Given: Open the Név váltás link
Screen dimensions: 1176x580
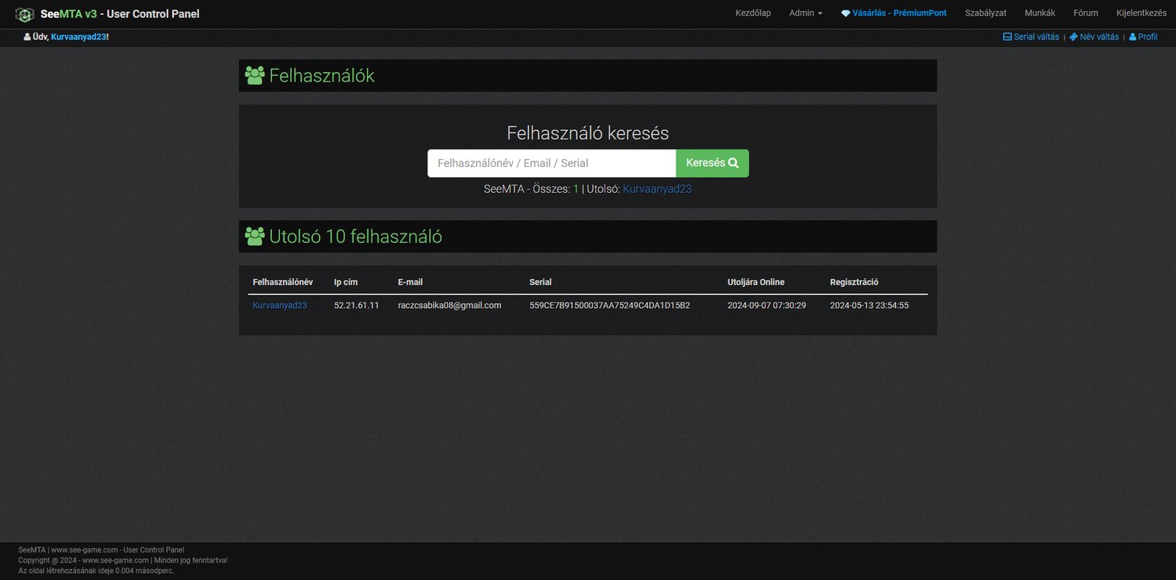Looking at the screenshot, I should point(1094,37).
